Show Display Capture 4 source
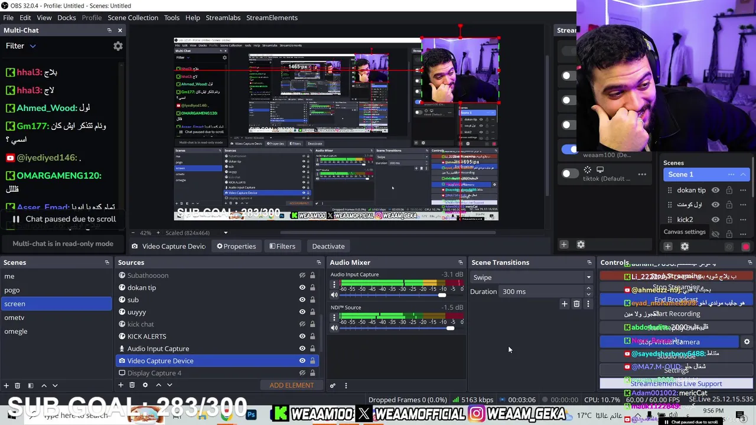The width and height of the screenshot is (756, 425). (302, 373)
